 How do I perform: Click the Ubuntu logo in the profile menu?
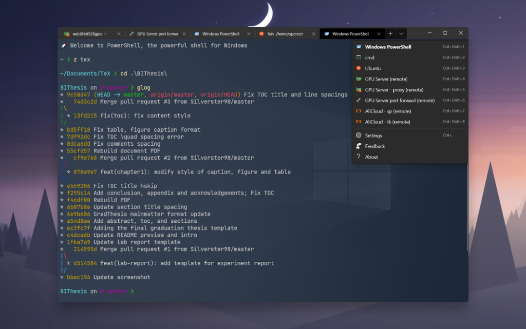pos(359,68)
